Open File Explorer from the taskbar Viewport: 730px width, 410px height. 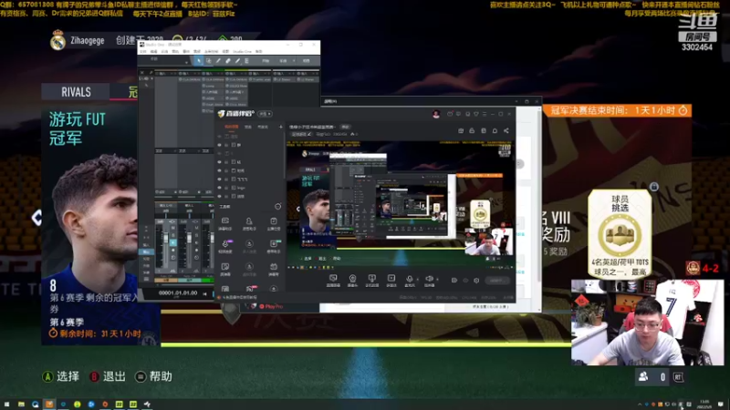21,405
